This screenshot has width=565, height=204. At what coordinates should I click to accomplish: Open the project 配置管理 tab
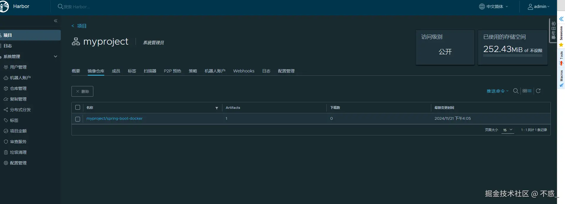coord(286,71)
